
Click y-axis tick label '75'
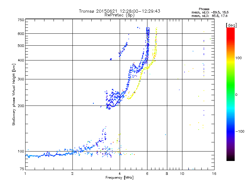22,169
